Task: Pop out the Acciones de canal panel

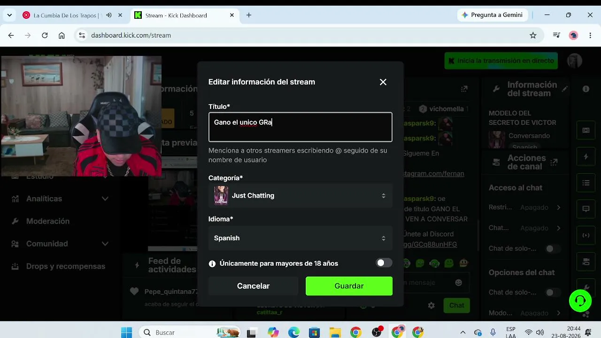Action: pyautogui.click(x=554, y=162)
